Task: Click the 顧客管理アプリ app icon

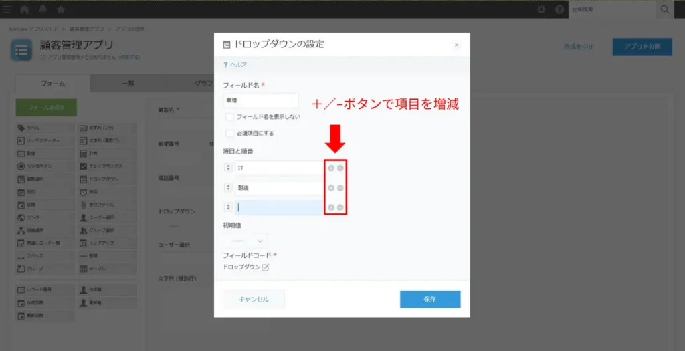Action: [x=21, y=51]
